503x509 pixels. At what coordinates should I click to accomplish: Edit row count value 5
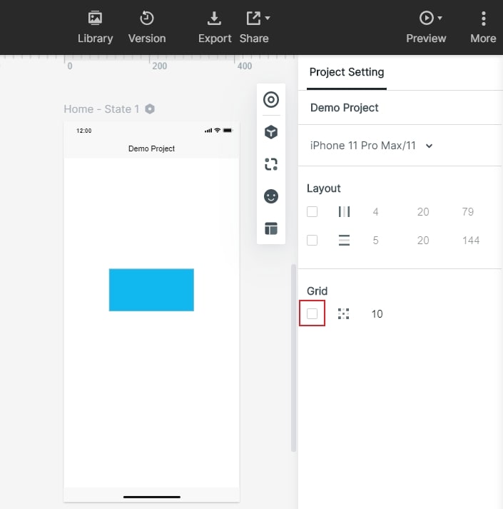point(375,241)
